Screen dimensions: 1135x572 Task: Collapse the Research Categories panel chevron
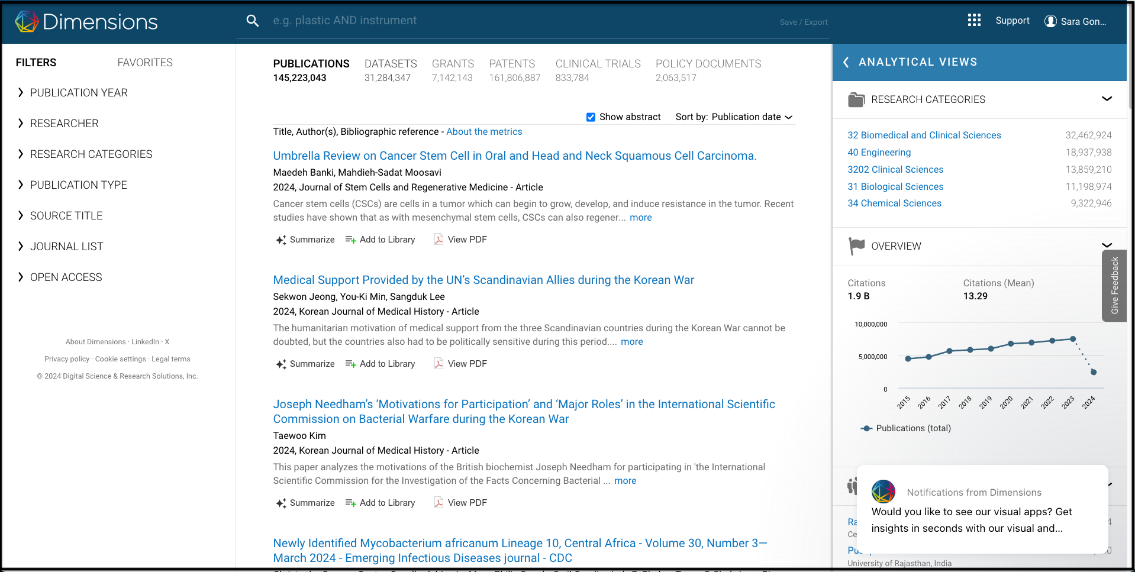coord(1107,99)
